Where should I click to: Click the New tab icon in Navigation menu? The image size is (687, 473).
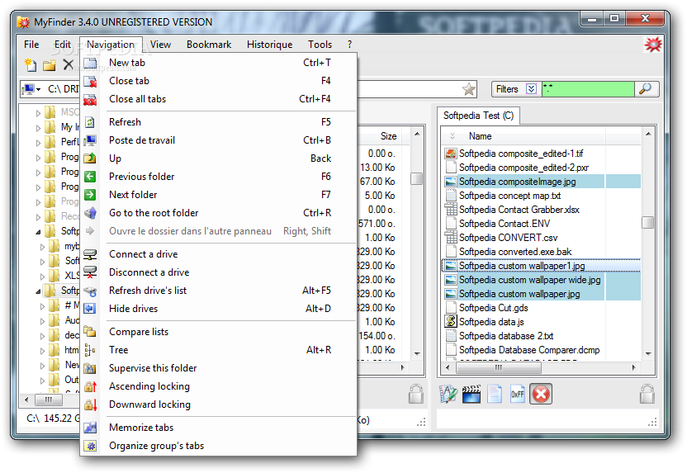pos(90,63)
